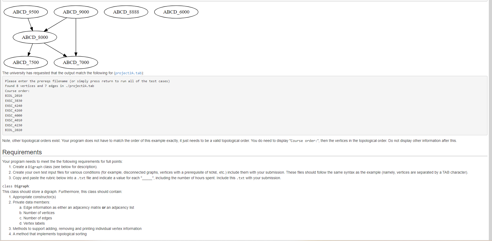This screenshot has width=492, height=241.
Task: Select the ABCD_8888 graph node
Action: tap(126, 12)
